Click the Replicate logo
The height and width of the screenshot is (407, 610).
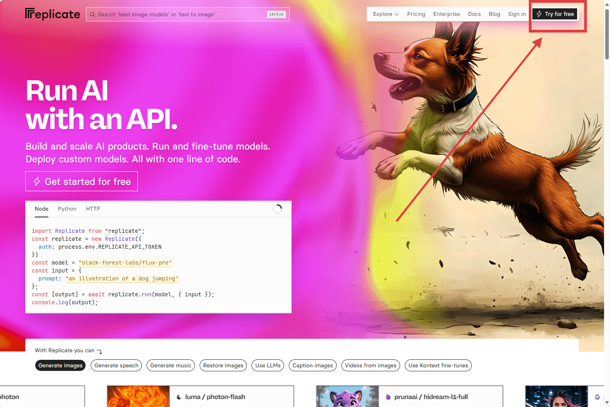[x=53, y=14]
